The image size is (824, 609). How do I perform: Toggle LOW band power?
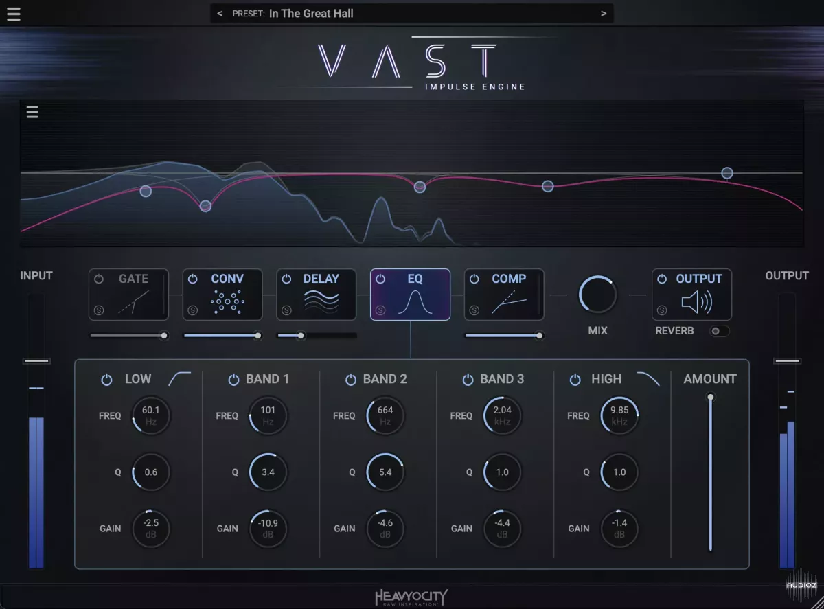(x=106, y=380)
